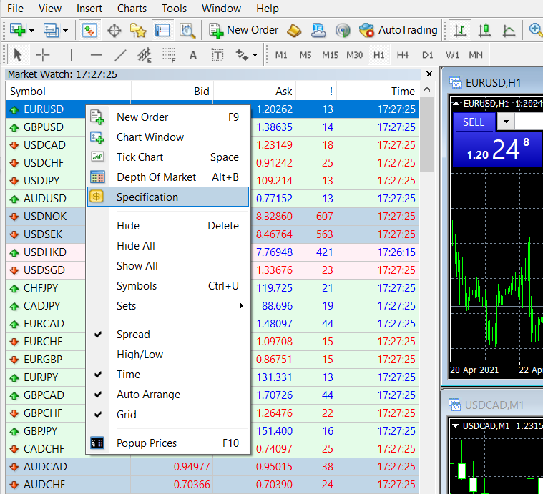Switch chart to candlesticks icon
The width and height of the screenshot is (543, 494).
tap(484, 31)
